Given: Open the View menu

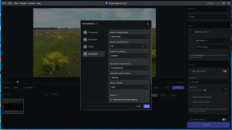Looking at the screenshot, I should (16, 3).
